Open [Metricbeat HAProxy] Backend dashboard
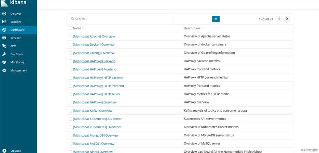This screenshot has width=319, height=153. click(94, 61)
